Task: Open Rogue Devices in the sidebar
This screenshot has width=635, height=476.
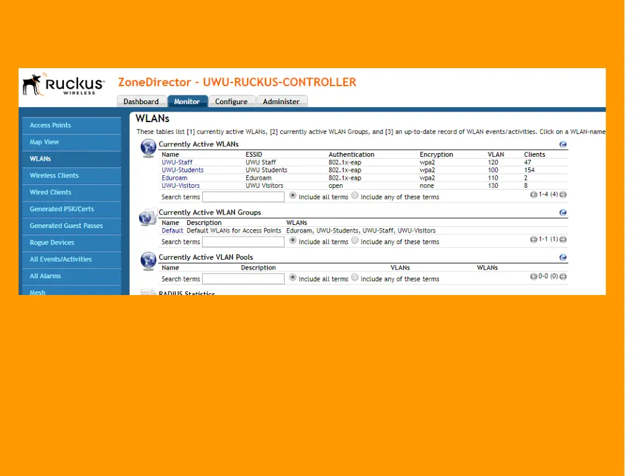Action: [51, 242]
